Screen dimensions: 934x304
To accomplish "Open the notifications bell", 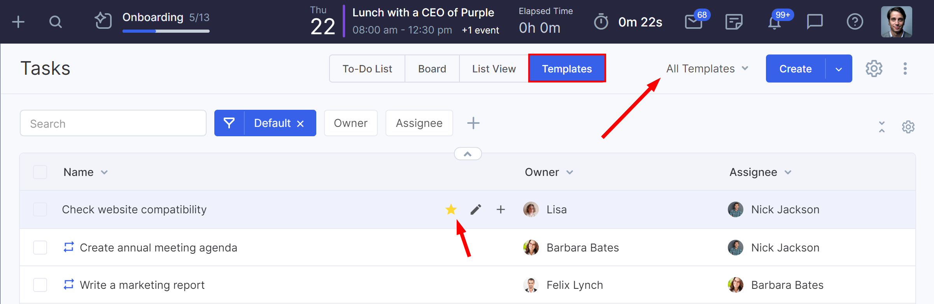I will click(775, 23).
